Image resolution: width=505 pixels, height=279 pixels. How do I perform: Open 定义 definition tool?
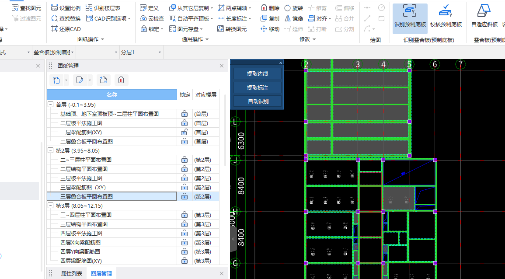(x=150, y=8)
